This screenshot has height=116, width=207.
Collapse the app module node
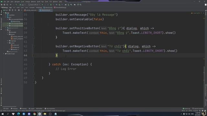(4, 13)
